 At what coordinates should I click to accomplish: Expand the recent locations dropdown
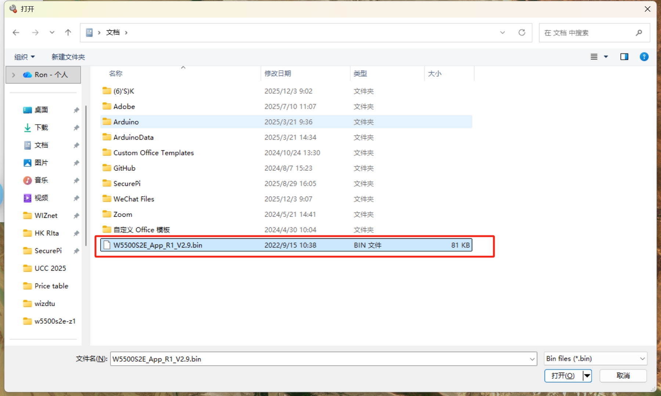pyautogui.click(x=52, y=33)
